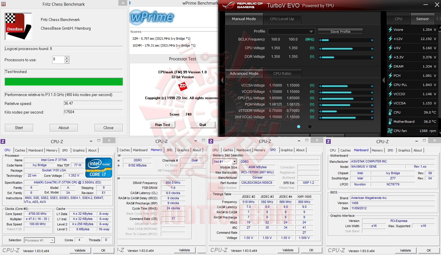Adjust the CPU PLL Voltage slider
Viewport: 441px width, 255px height.
tap(346, 99)
